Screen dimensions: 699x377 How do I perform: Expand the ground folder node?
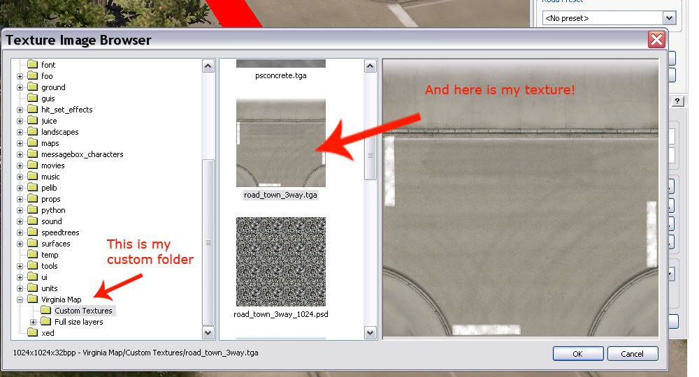tap(20, 87)
